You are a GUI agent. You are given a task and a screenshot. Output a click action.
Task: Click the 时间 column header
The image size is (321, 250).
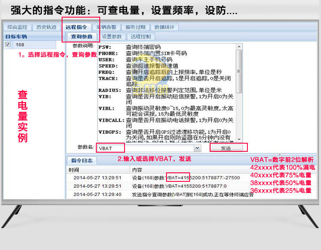(x=74, y=170)
